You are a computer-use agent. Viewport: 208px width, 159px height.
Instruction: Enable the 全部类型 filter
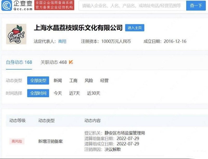point(38,81)
